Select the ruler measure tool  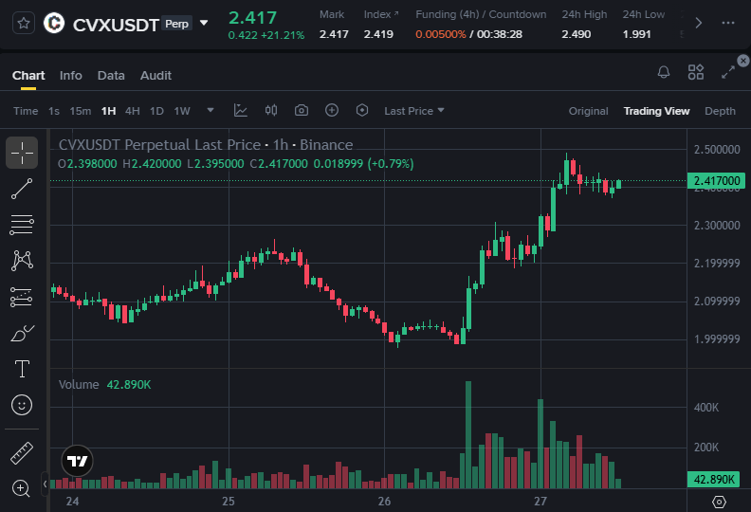pos(22,453)
